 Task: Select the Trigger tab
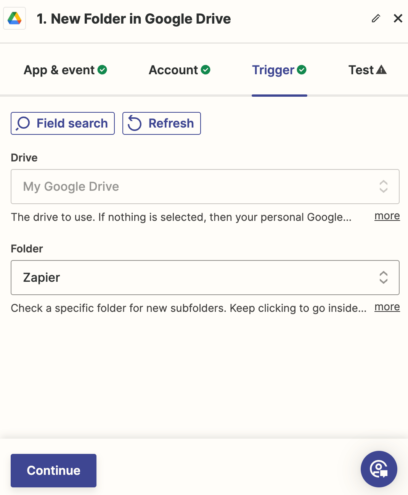click(x=279, y=70)
